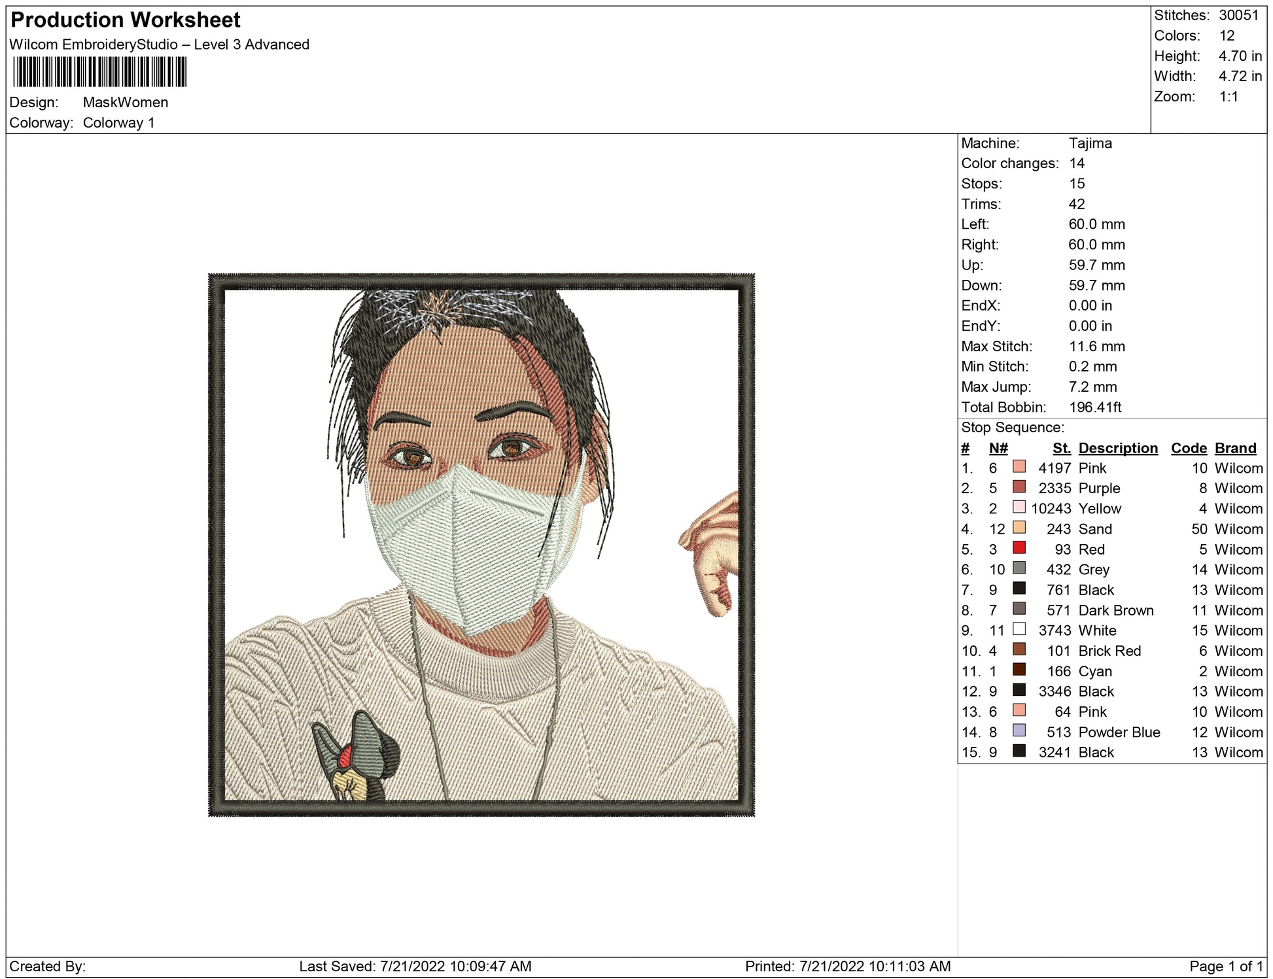Click the Code column header

pos(1188,448)
